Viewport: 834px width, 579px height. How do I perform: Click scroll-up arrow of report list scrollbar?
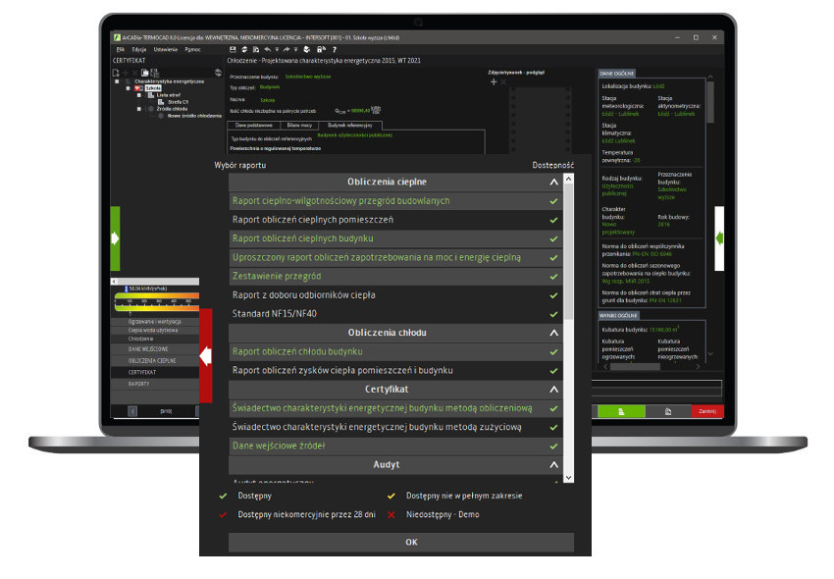pos(568,179)
